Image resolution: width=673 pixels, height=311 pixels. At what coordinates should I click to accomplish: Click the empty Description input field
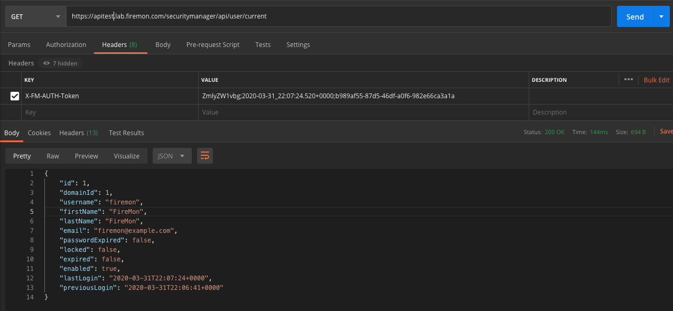click(x=601, y=112)
